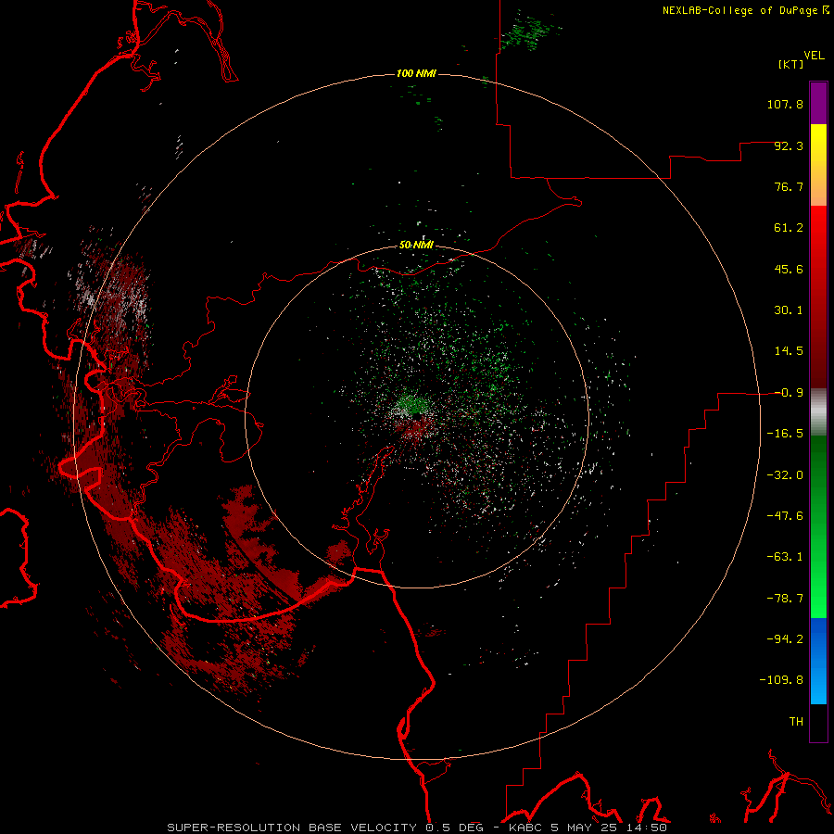Click the 107.8 legend value
834x834 pixels.
coord(785,104)
